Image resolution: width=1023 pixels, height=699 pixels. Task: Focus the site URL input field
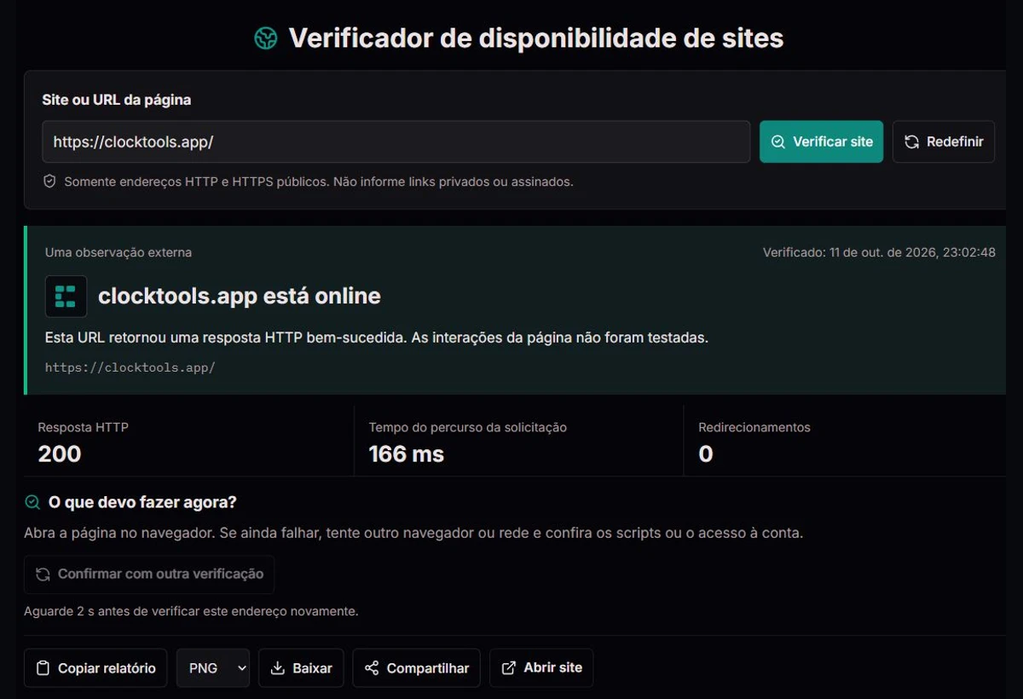tap(396, 142)
